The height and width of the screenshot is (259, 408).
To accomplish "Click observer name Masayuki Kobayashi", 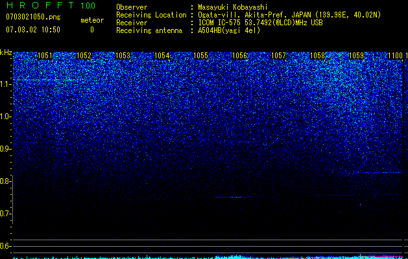I will (x=233, y=7).
